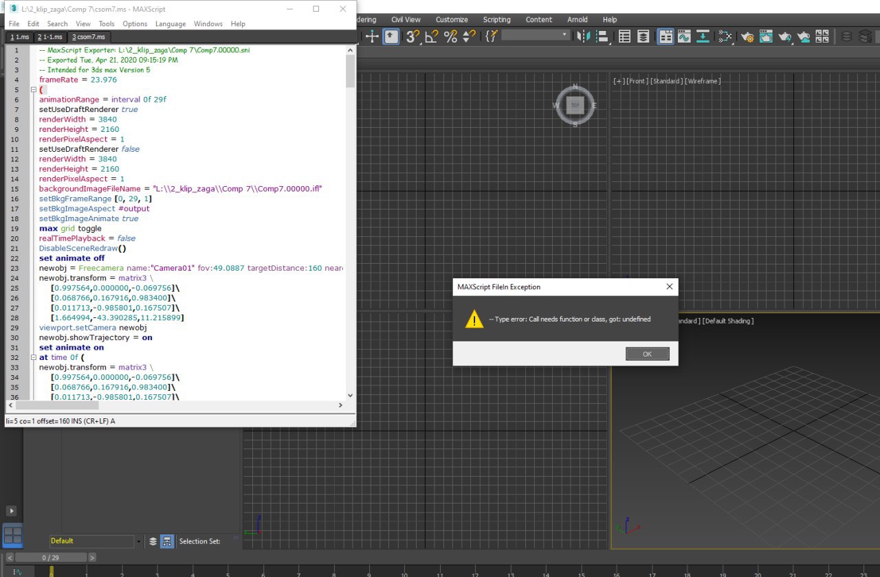This screenshot has height=577, width=880.
Task: Collapse the code fold at line 5
Action: click(x=33, y=90)
